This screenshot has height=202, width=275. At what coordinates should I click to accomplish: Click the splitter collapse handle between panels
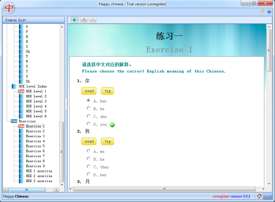click(66, 104)
